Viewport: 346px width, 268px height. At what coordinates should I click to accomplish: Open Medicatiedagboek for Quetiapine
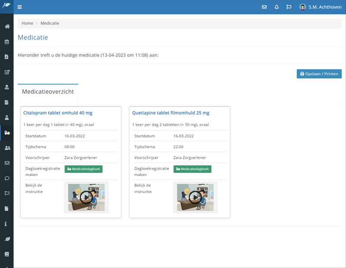coord(192,169)
